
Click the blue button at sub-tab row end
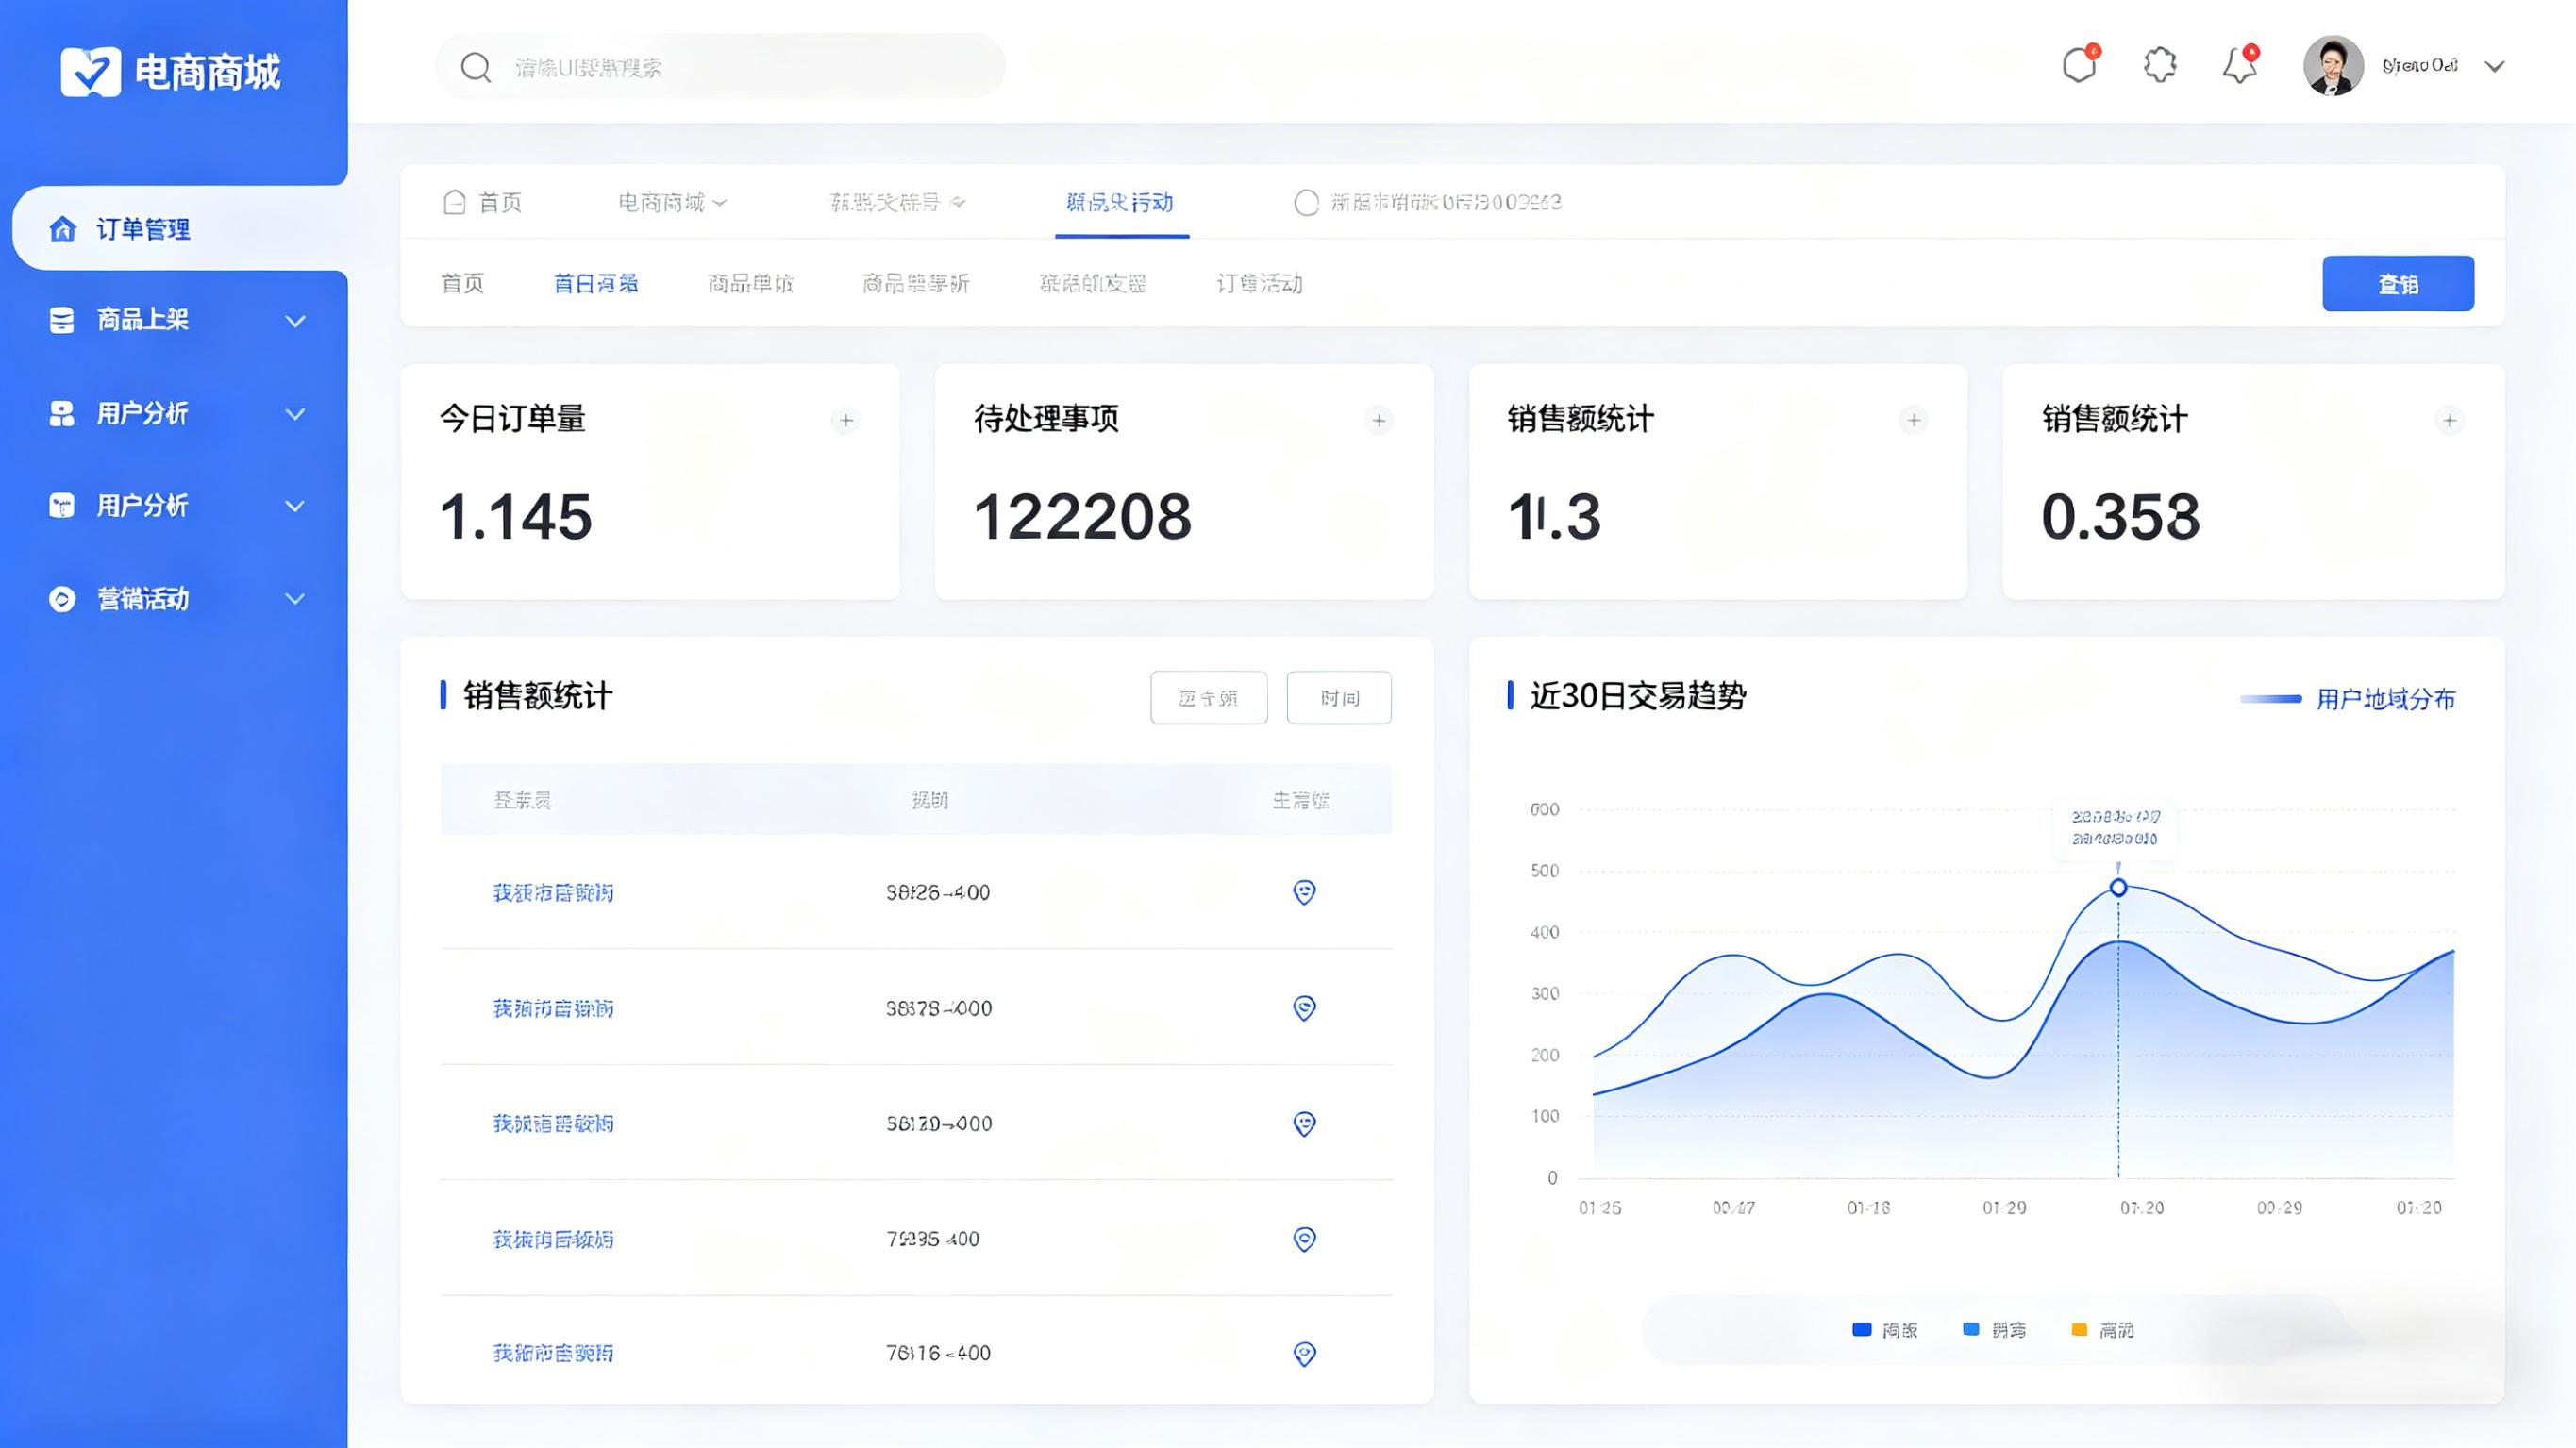[x=2398, y=284]
